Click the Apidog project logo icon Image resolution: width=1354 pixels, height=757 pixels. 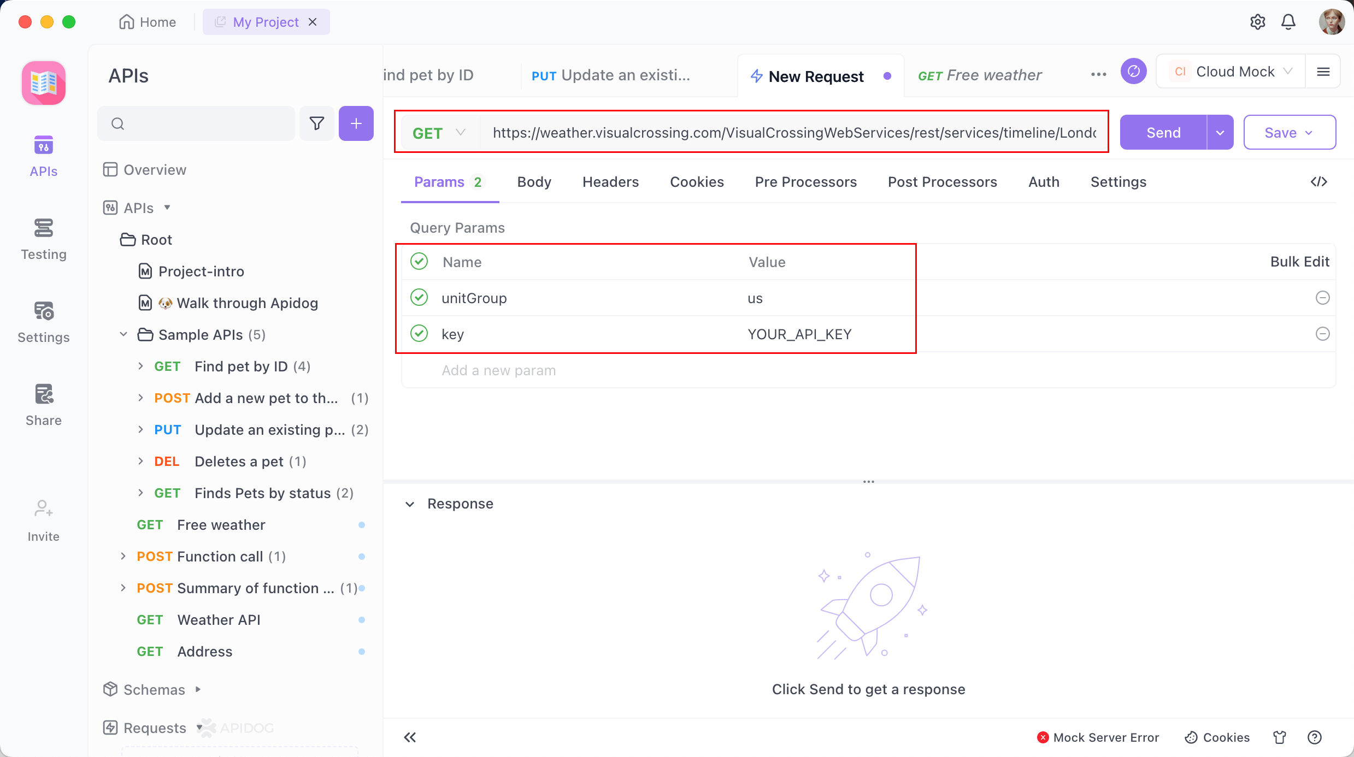[x=44, y=83]
